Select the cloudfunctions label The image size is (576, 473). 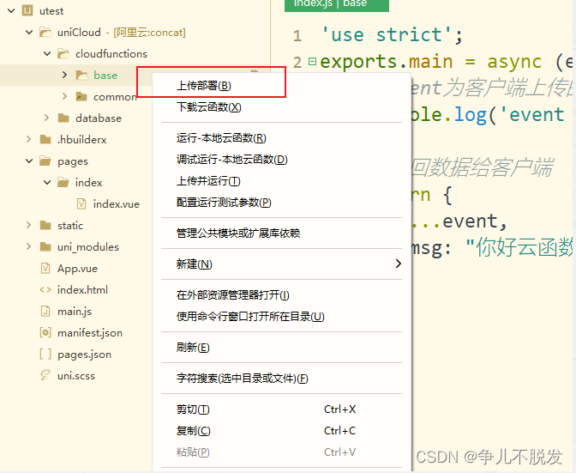point(111,54)
